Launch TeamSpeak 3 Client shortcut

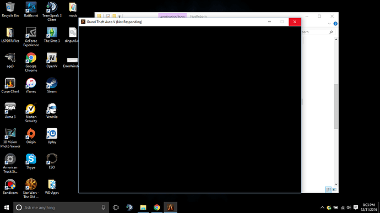(52, 12)
